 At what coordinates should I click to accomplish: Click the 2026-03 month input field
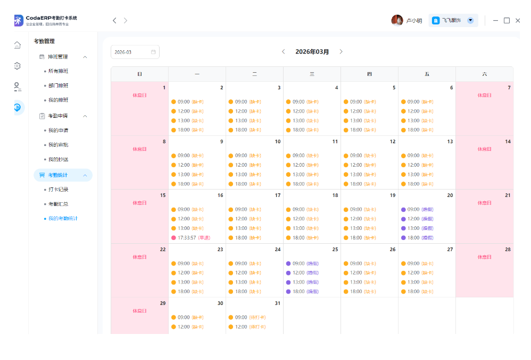pos(130,52)
